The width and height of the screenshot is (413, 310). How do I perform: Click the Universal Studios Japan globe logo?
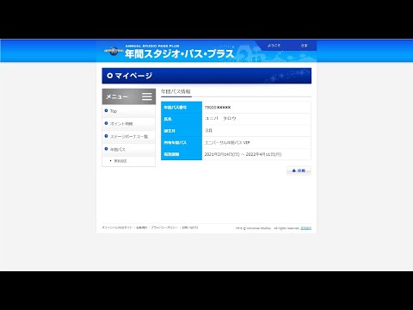point(114,51)
